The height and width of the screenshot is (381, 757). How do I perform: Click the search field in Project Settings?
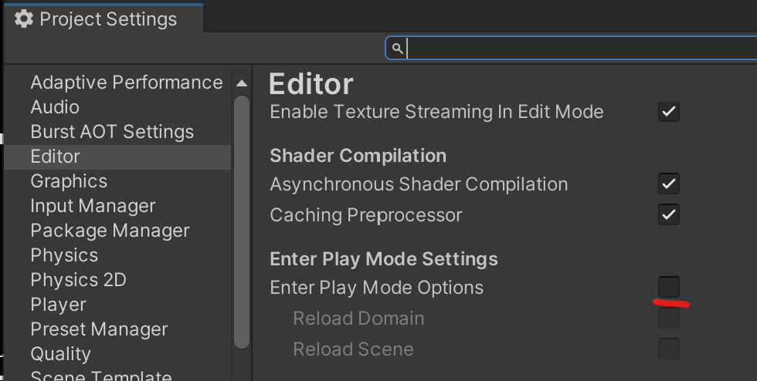[571, 49]
